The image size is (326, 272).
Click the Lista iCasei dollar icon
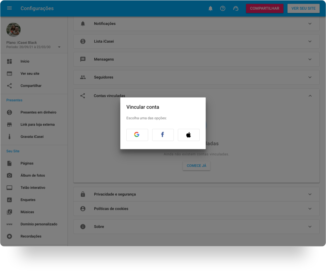click(83, 41)
